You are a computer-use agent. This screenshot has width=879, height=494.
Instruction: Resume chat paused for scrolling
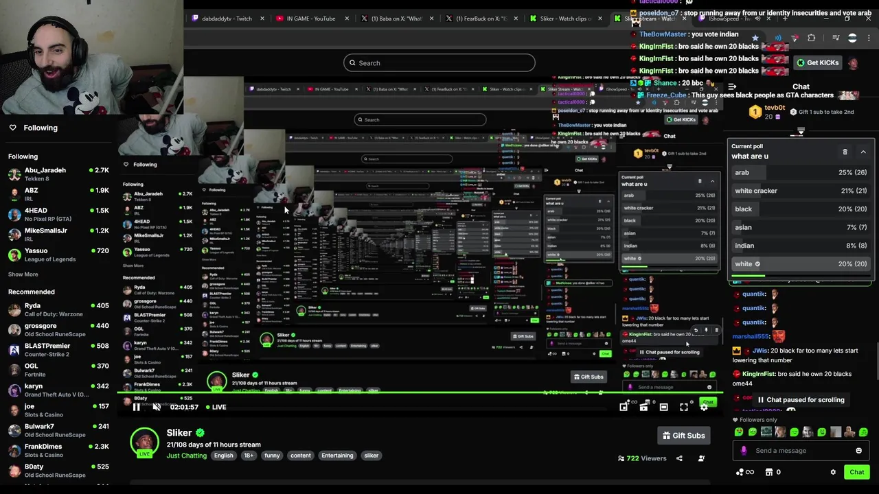pos(800,400)
